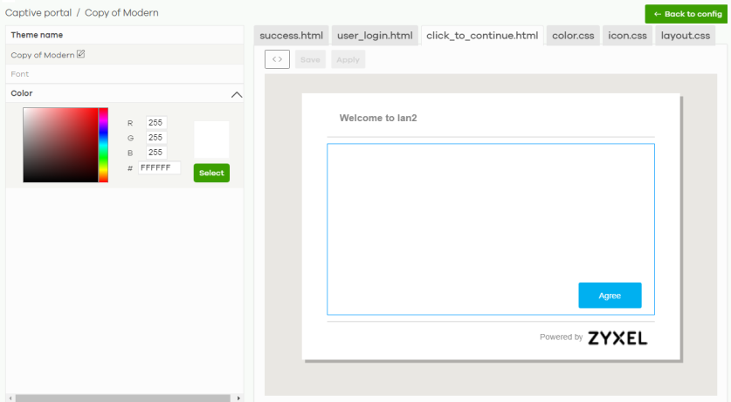The image size is (731, 402).
Task: Click the rainbow hue slider strip
Action: [103, 145]
